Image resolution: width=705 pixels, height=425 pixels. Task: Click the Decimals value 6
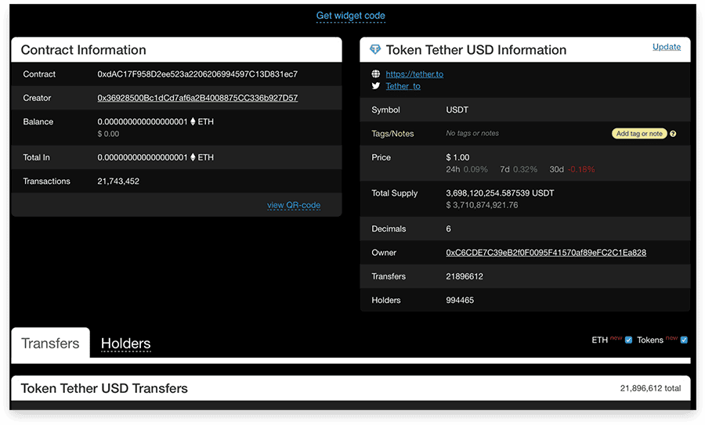pos(448,229)
